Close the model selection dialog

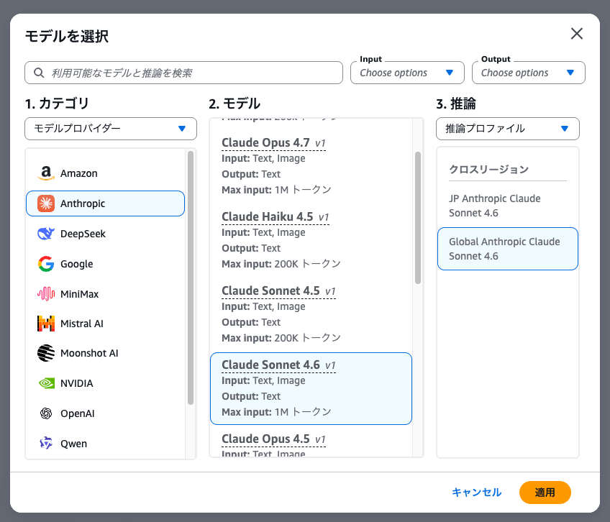click(576, 34)
